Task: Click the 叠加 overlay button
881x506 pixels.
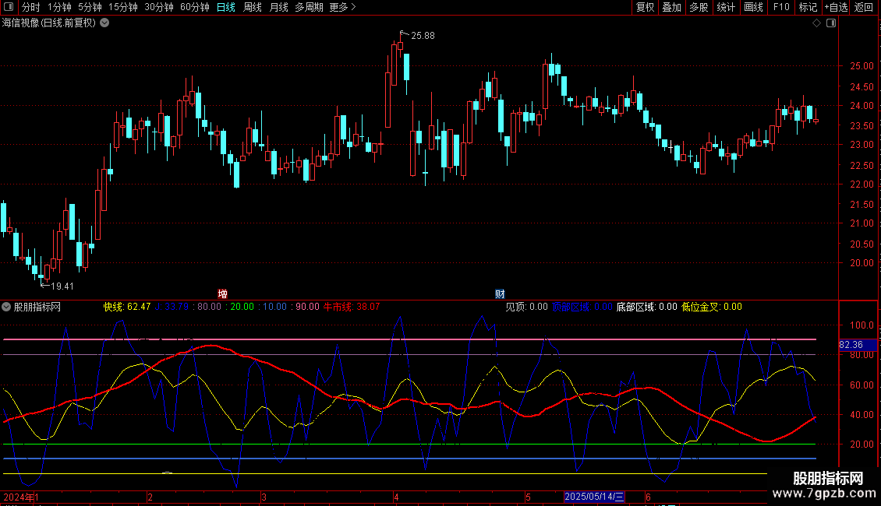Action: coord(672,7)
